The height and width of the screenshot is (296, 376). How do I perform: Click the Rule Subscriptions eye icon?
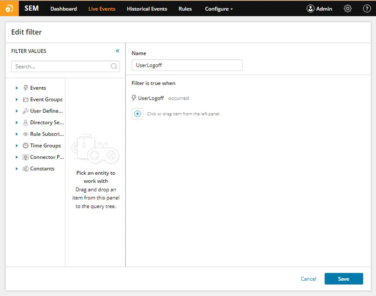[26, 134]
